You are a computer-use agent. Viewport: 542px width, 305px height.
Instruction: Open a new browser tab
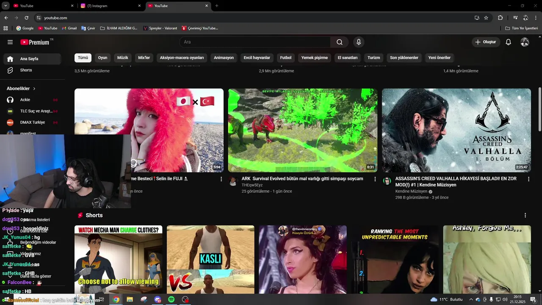click(217, 6)
